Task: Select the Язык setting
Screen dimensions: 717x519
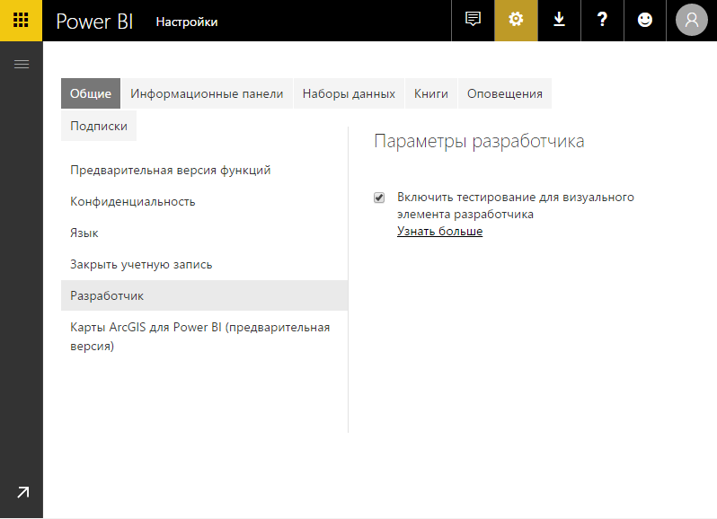Action: (204, 233)
